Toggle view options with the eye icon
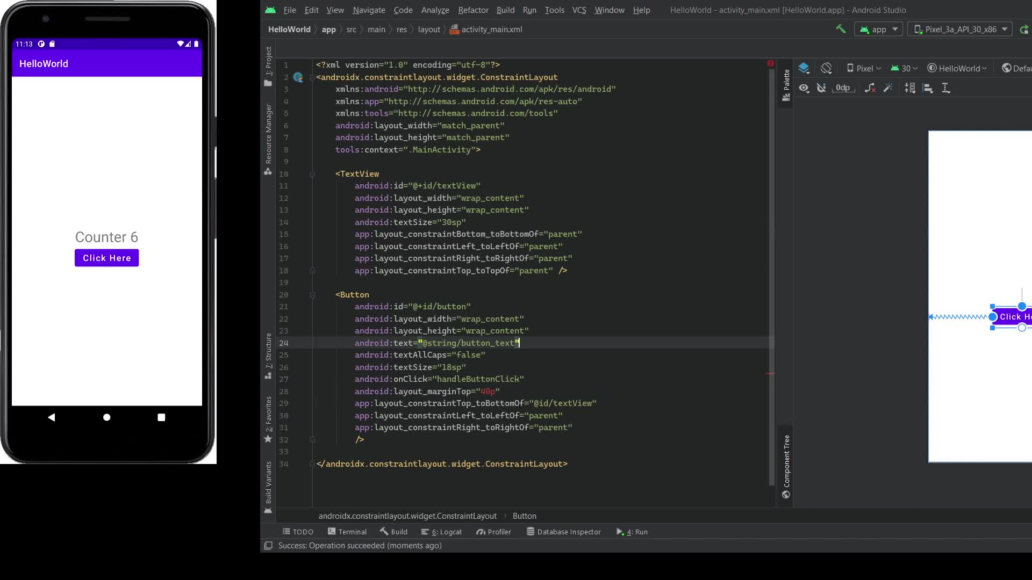 point(804,88)
